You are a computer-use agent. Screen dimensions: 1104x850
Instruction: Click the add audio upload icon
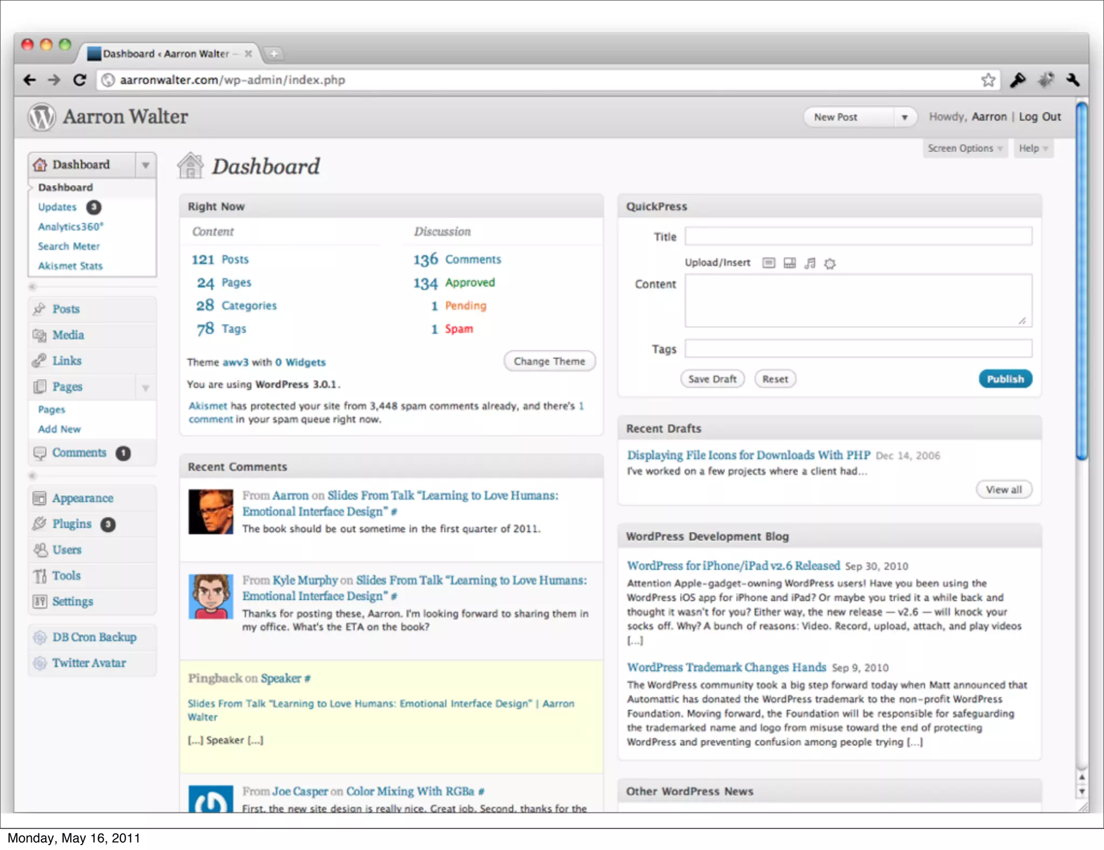tap(810, 263)
